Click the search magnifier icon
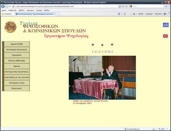The width and height of the screenshot is (171, 131). coord(166,7)
